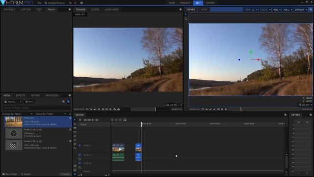Open the Media panel options gear
Screen dimensions: 314x177
point(70,95)
